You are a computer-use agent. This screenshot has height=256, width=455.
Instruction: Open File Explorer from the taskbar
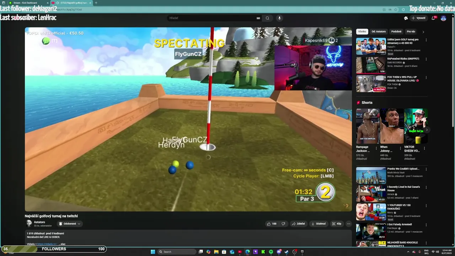point(216,252)
